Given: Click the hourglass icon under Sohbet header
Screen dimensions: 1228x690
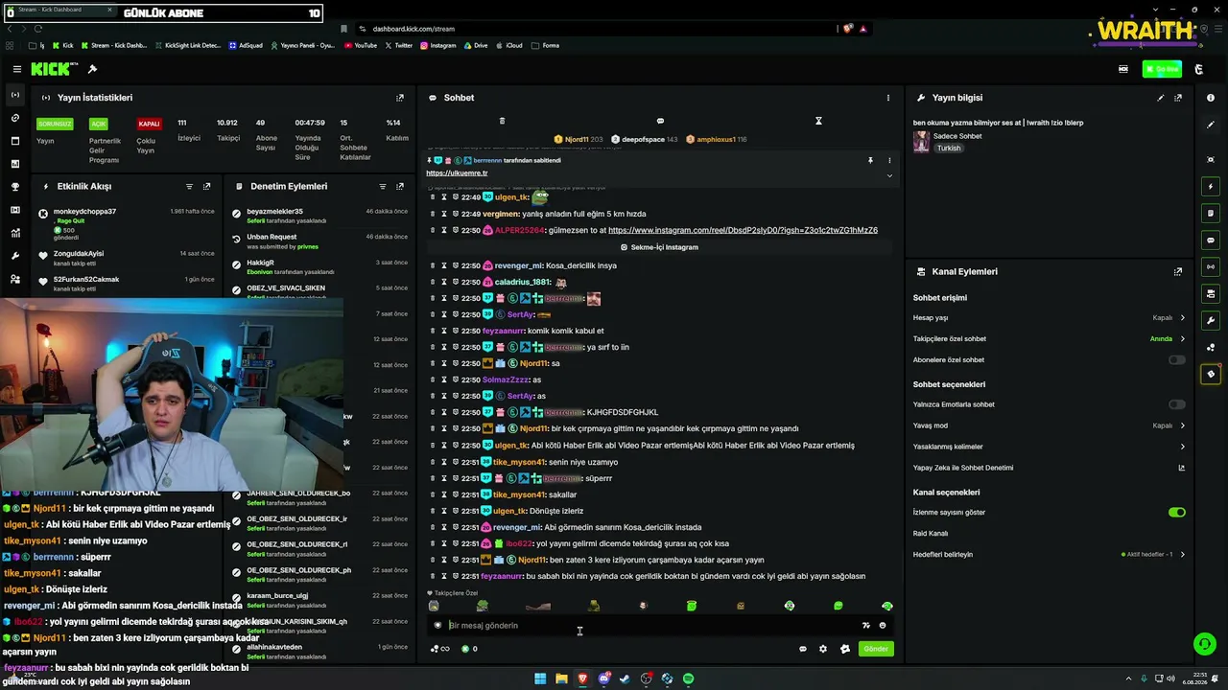Looking at the screenshot, I should 818,121.
